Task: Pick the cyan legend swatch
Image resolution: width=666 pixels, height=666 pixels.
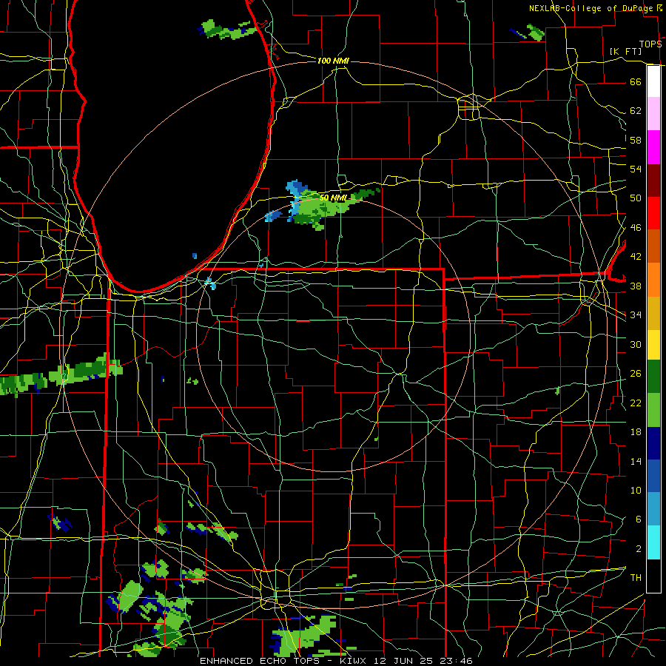Action: pos(653,542)
